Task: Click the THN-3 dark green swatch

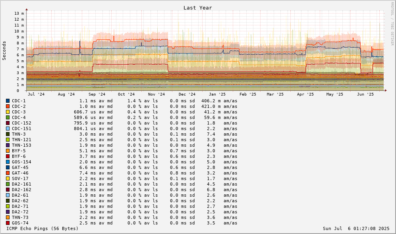Action: 8,134
